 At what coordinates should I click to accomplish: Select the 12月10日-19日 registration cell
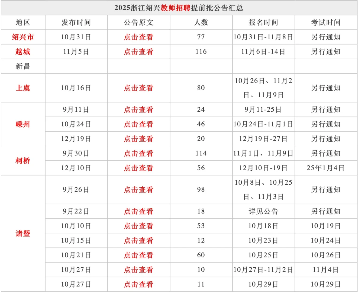pos(263,168)
